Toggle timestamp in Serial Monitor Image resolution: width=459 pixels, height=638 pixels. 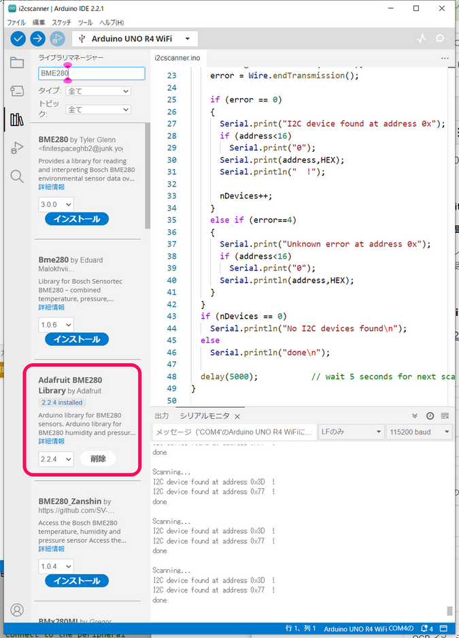[430, 416]
